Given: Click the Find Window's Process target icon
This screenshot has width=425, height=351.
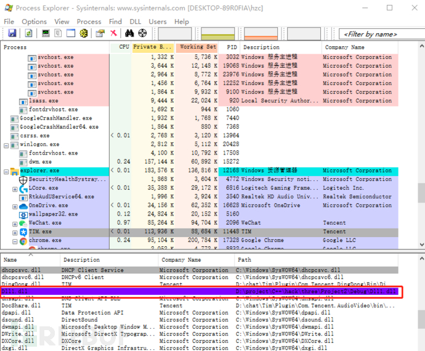Looking at the screenshot, I should coord(143,33).
